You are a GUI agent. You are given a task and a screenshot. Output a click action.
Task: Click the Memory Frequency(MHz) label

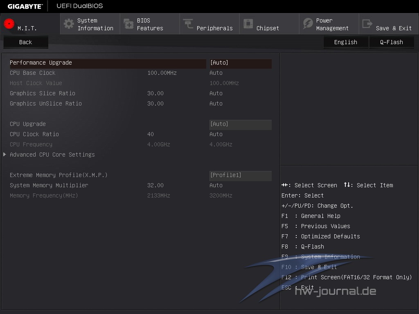pyautogui.click(x=44, y=195)
